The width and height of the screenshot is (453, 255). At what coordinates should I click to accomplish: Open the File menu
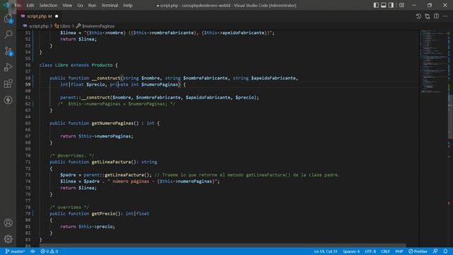click(x=18, y=5)
